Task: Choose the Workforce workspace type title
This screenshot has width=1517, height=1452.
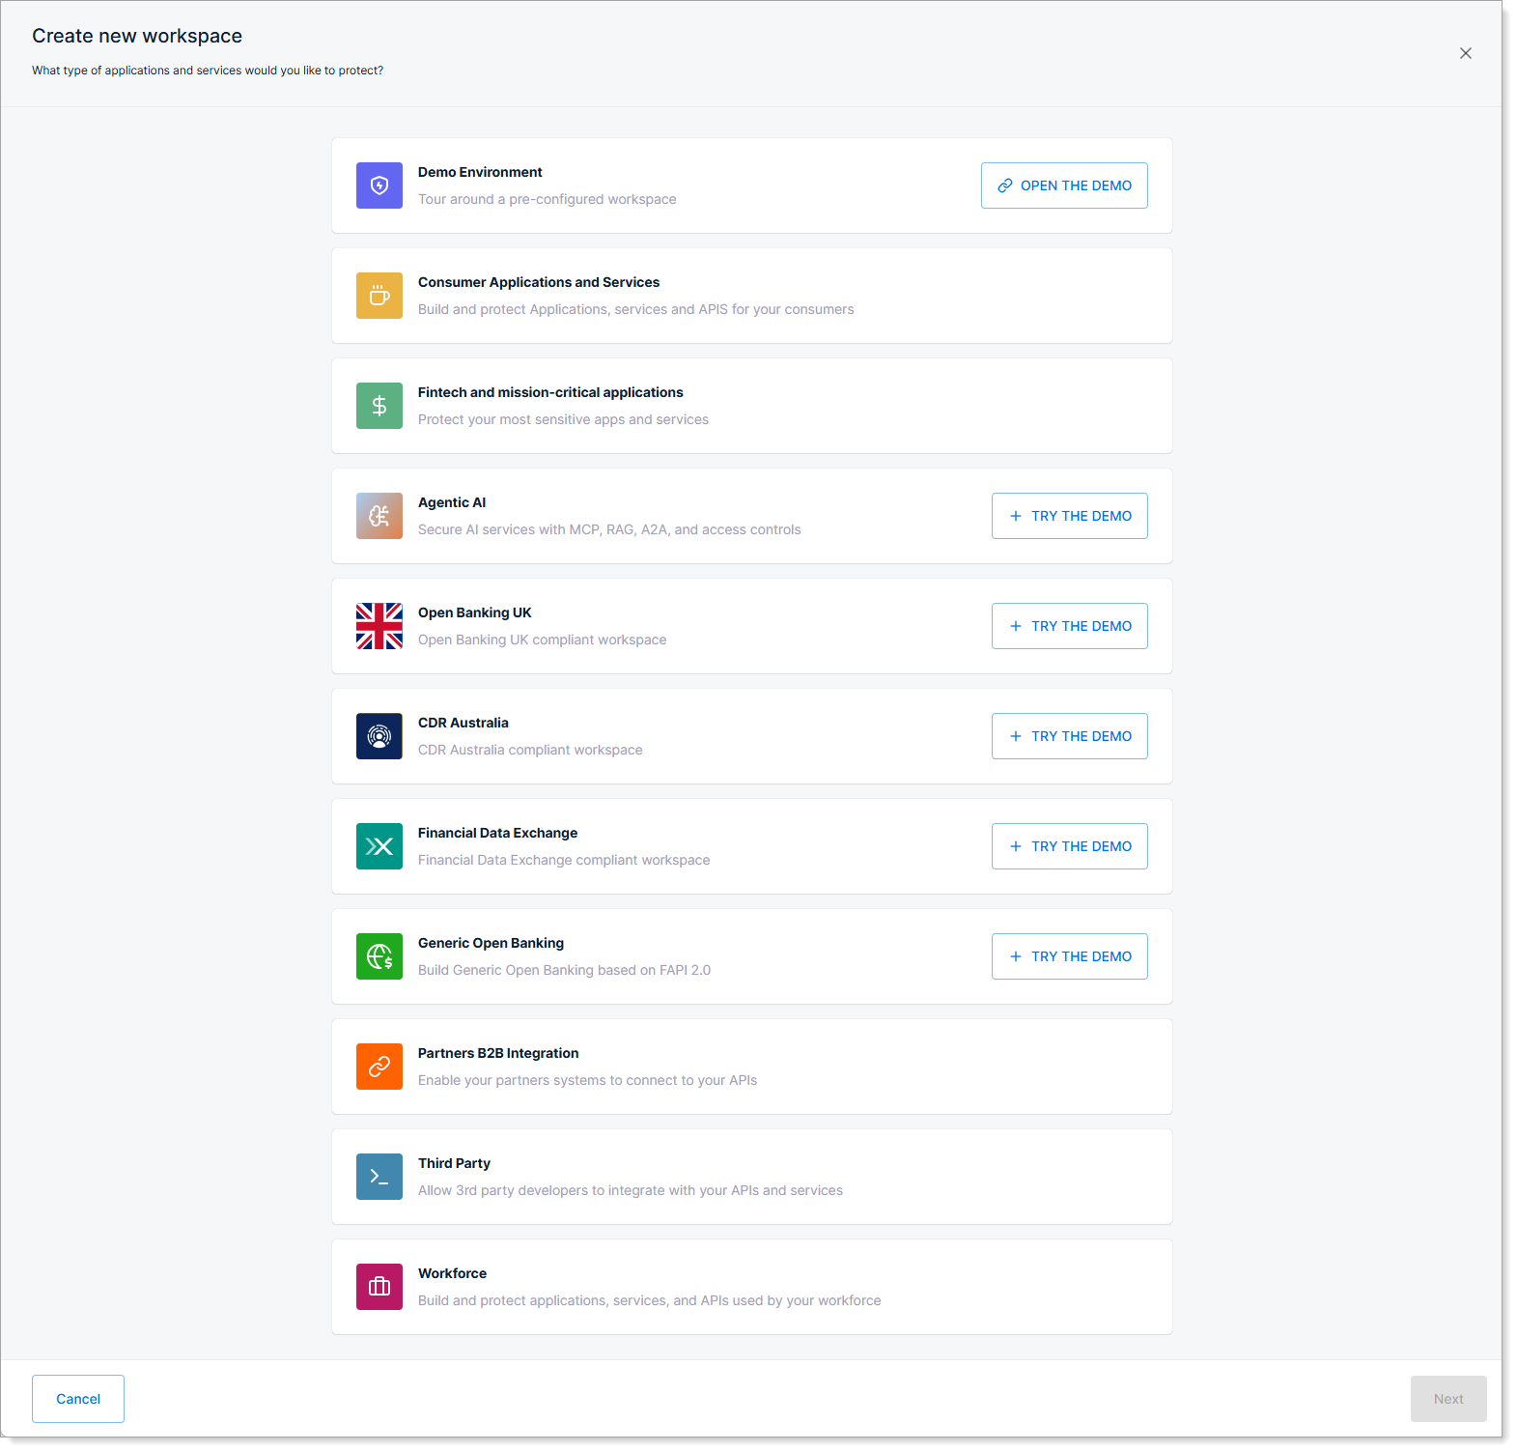Action: point(452,1273)
